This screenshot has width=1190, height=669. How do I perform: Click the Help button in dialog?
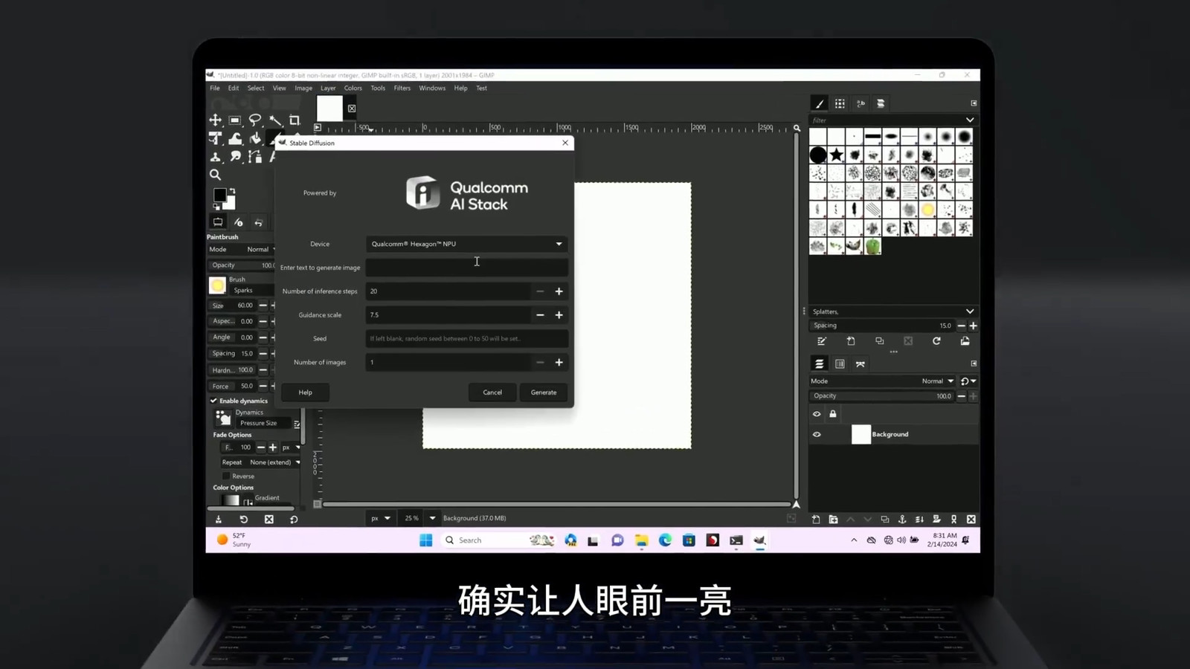click(306, 392)
